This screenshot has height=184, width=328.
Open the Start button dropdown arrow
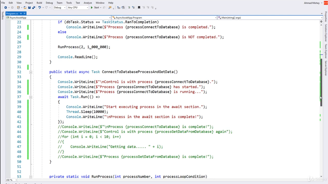pos(101,8)
